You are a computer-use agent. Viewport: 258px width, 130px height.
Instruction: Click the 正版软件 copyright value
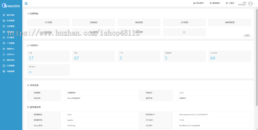pos(183,98)
